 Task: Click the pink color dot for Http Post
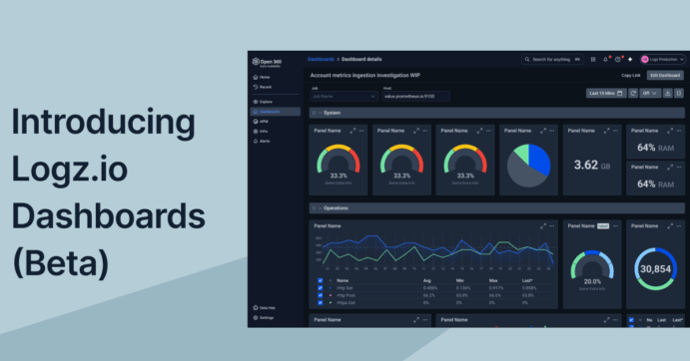click(331, 295)
